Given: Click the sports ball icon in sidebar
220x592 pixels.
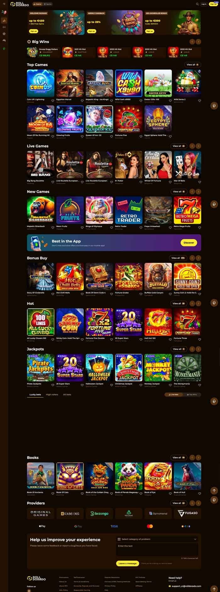Looking at the screenshot, I should (x=4, y=33).
